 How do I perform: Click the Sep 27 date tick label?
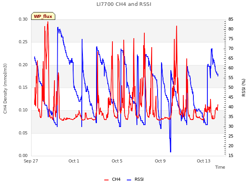[x=31, y=161]
